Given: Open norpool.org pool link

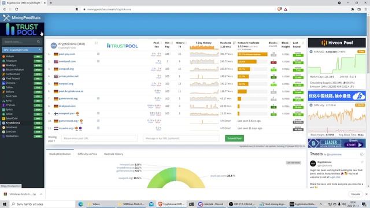Looking at the screenshot, I should 66,84.
